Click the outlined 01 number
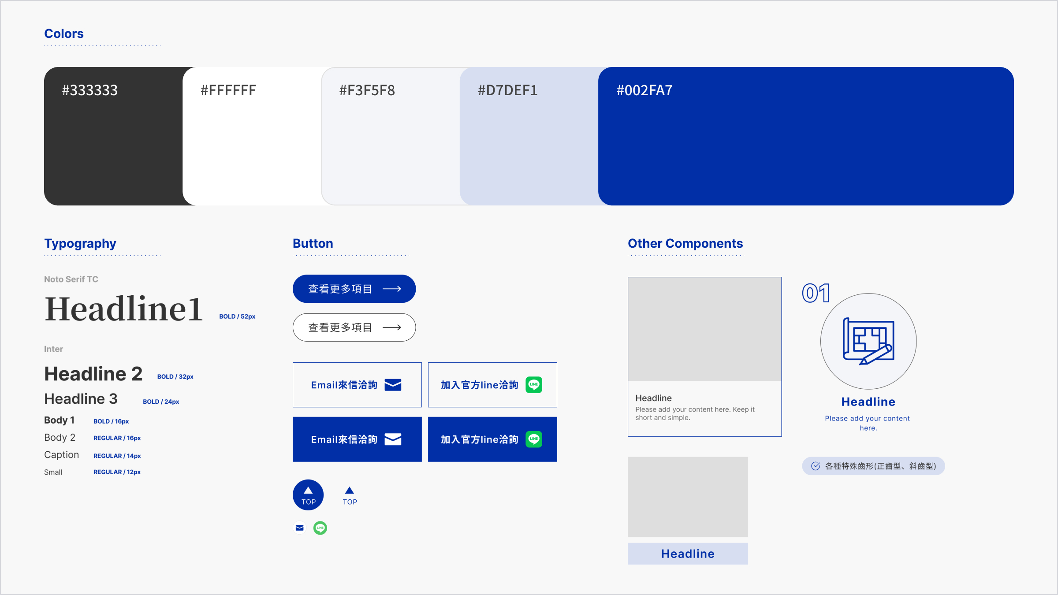Viewport: 1058px width, 595px height. [816, 293]
